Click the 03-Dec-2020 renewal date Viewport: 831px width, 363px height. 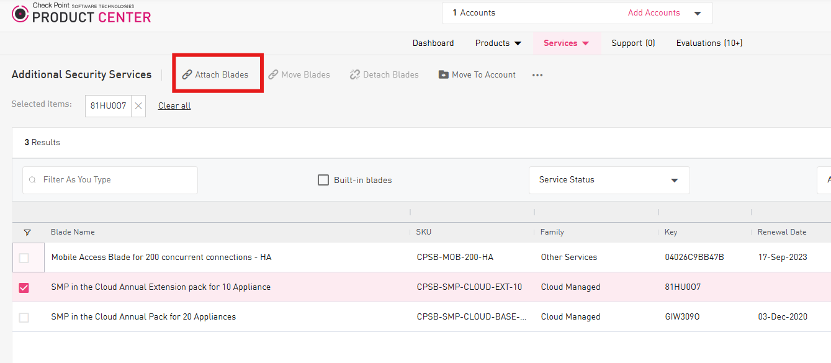tap(783, 317)
